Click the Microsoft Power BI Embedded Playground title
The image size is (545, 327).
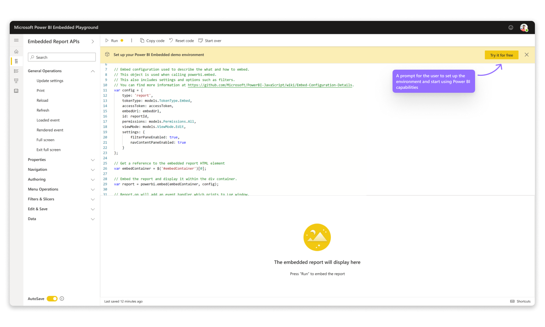(56, 27)
